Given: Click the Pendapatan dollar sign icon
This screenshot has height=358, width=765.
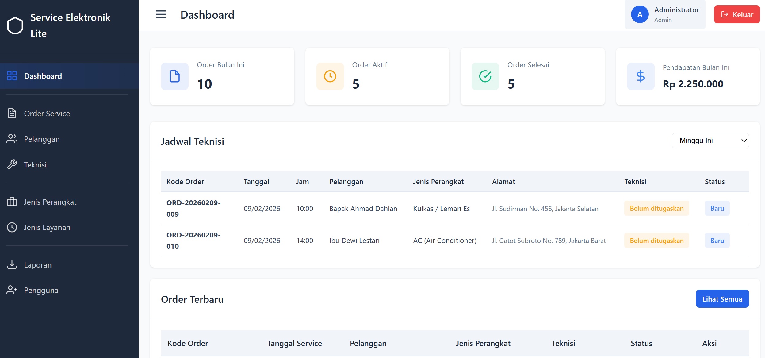Looking at the screenshot, I should pyautogui.click(x=641, y=76).
